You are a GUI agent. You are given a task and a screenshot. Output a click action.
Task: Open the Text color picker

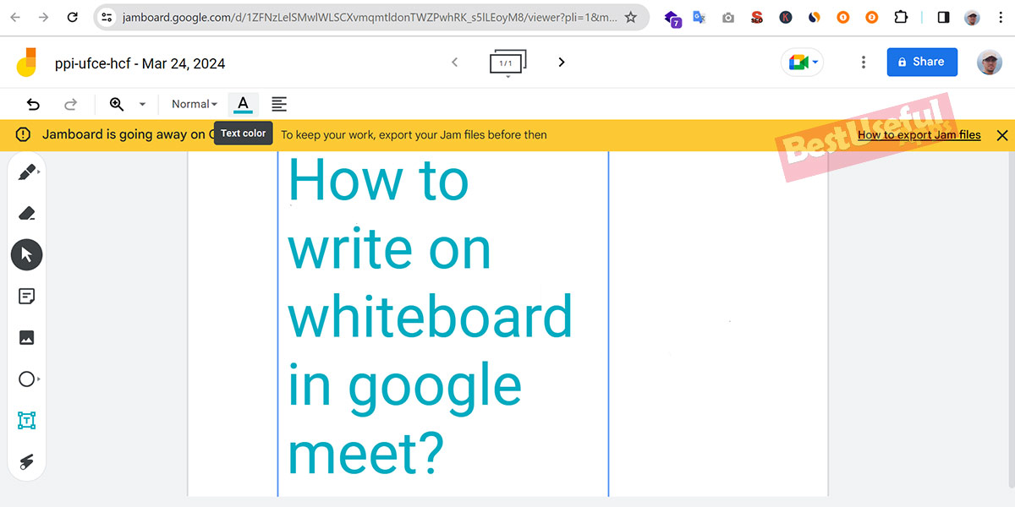pos(243,104)
